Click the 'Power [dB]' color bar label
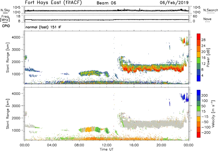The width and height of the screenshot is (218, 151). tap(208, 58)
